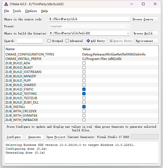
Task: Click the value Debug;Release;MinSizeRel;RelWithDebInfo
Action: [114, 54]
